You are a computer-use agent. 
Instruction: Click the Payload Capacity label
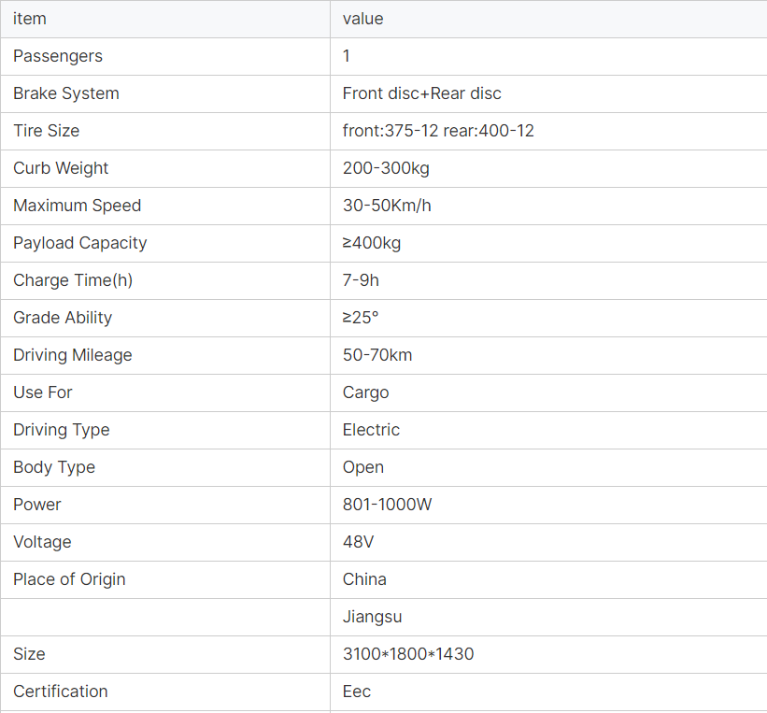[x=79, y=243]
